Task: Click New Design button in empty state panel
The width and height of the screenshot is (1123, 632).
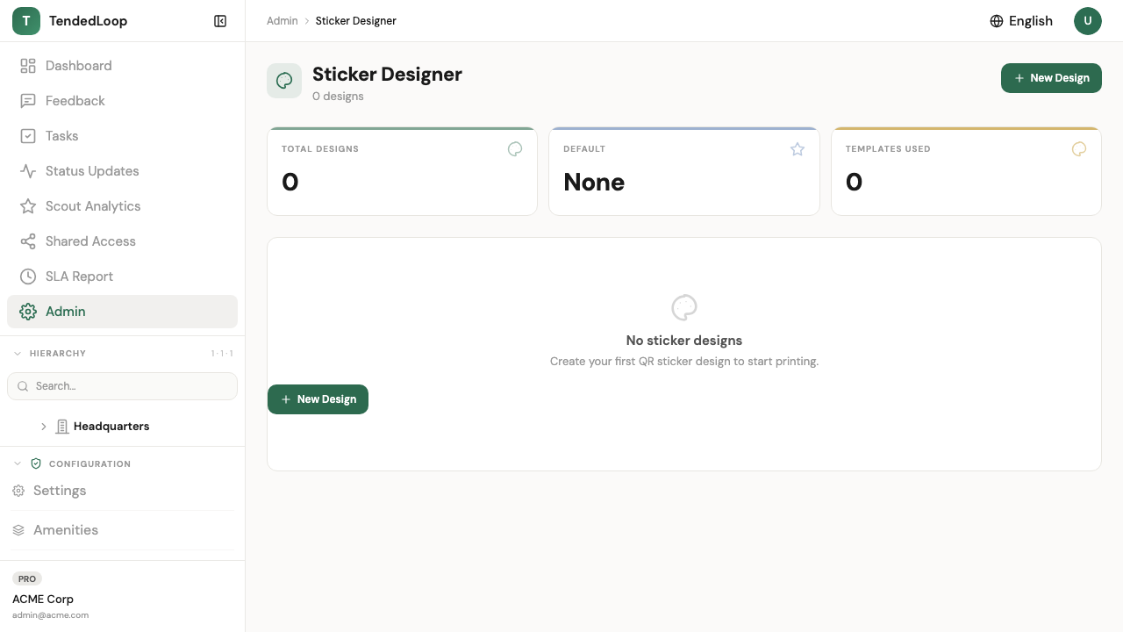Action: coord(318,399)
